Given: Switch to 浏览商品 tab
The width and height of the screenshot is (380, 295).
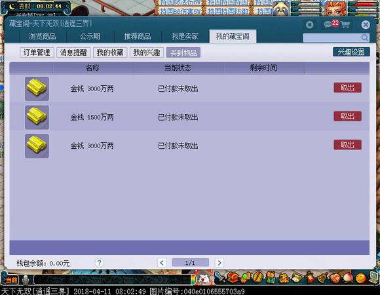Looking at the screenshot, I should (x=43, y=36).
